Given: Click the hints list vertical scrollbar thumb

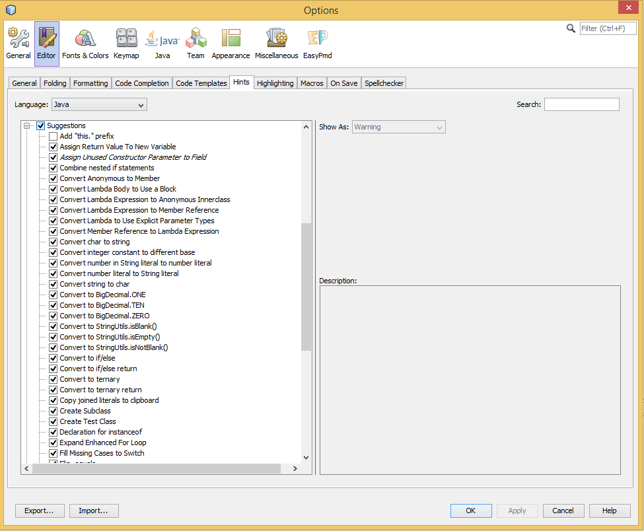Looking at the screenshot, I should 306,286.
